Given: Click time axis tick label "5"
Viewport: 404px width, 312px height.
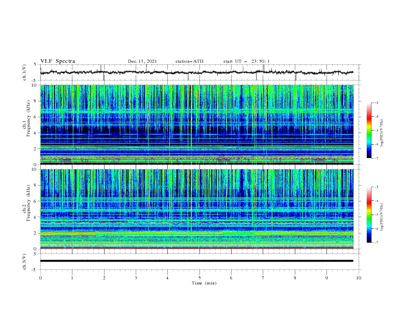Looking at the screenshot, I should tap(199, 278).
